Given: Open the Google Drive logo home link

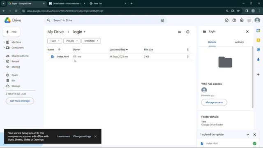Looking at the screenshot, I should pyautogui.click(x=13, y=20).
